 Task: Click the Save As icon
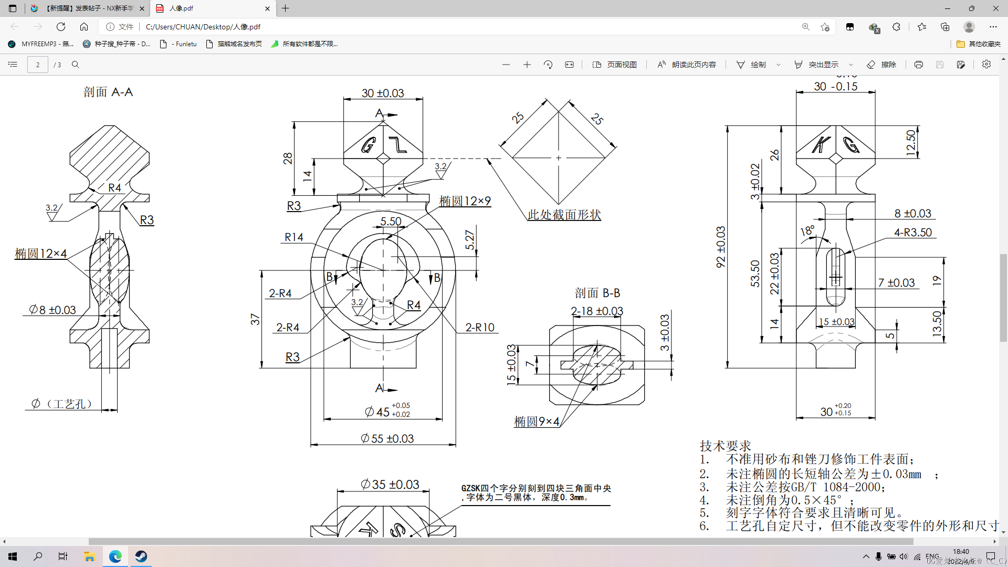point(961,65)
